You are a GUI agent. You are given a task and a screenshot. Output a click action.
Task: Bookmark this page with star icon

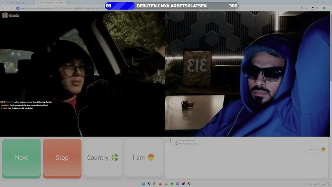point(306,8)
